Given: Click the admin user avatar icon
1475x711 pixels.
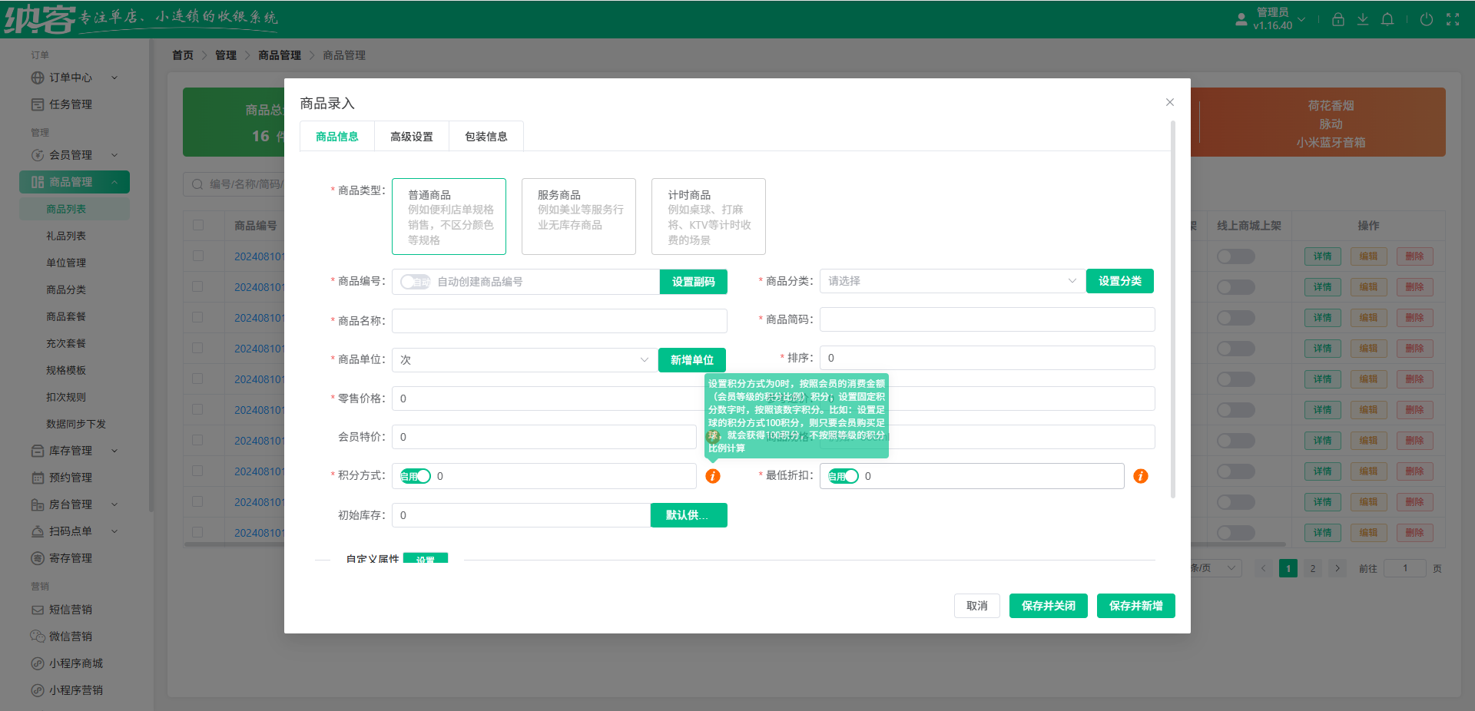Looking at the screenshot, I should click(x=1241, y=19).
